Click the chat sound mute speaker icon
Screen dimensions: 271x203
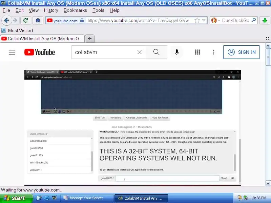(x=233, y=178)
